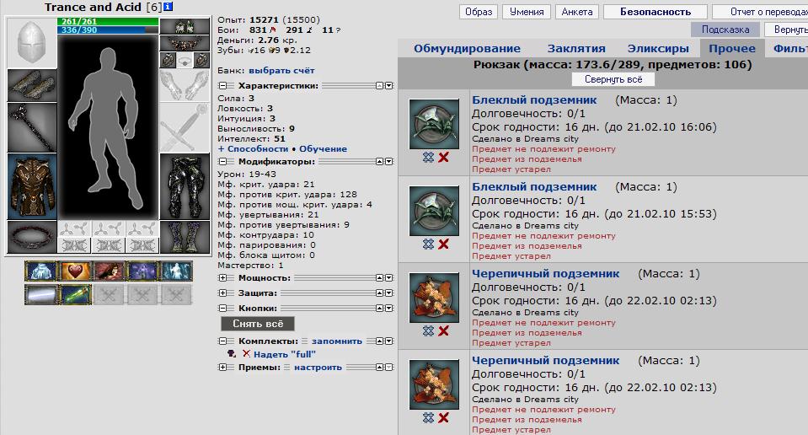Open the Умения page
This screenshot has width=808, height=435.
(527, 12)
